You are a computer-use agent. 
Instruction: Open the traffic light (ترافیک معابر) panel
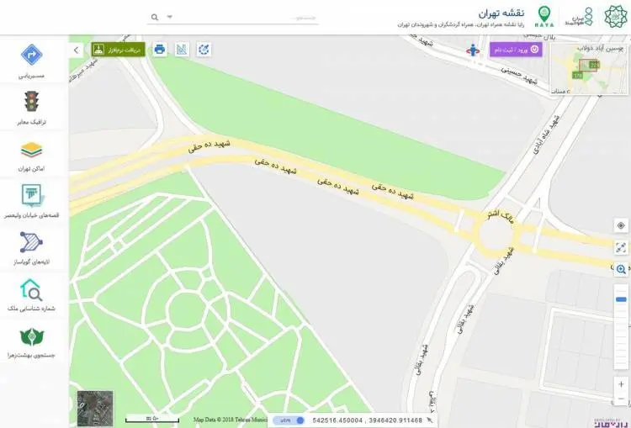coord(32,101)
